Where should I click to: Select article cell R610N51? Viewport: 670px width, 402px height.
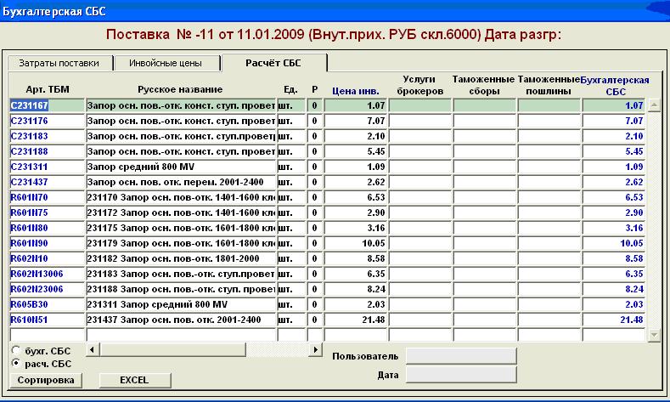(47, 320)
